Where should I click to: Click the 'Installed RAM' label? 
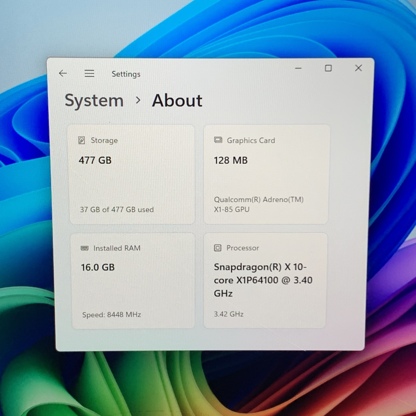coord(117,248)
